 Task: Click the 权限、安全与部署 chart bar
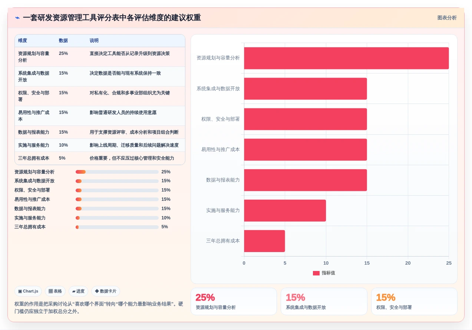306,119
